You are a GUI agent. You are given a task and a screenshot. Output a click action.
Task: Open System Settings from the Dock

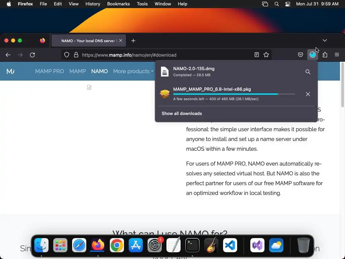click(x=154, y=245)
